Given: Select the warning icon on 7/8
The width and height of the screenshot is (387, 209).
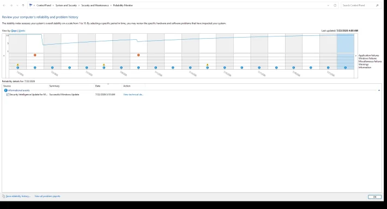Looking at the screenshot, I should point(104,65).
